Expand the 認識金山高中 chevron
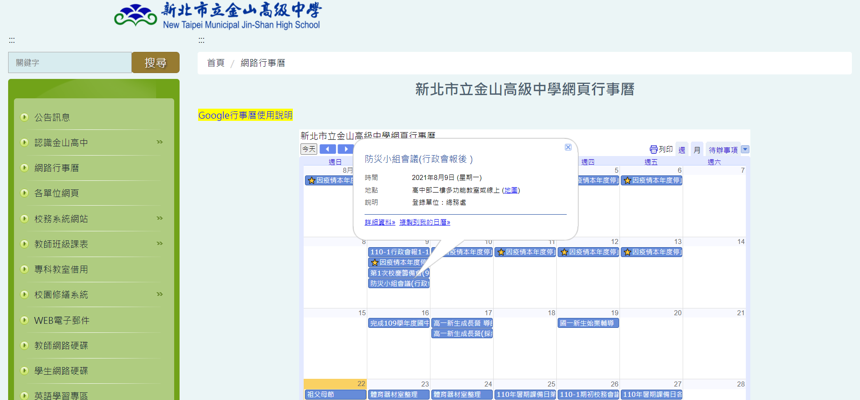Viewport: 860px width, 400px height. 159,142
